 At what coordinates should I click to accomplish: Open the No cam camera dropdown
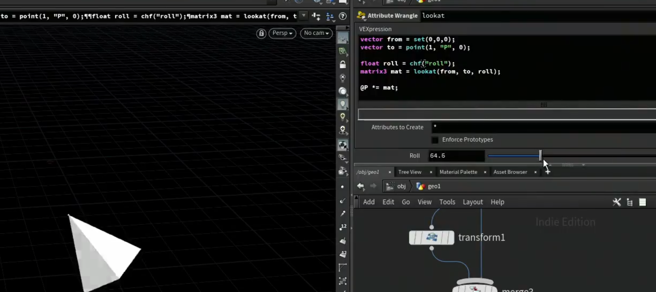pyautogui.click(x=316, y=33)
